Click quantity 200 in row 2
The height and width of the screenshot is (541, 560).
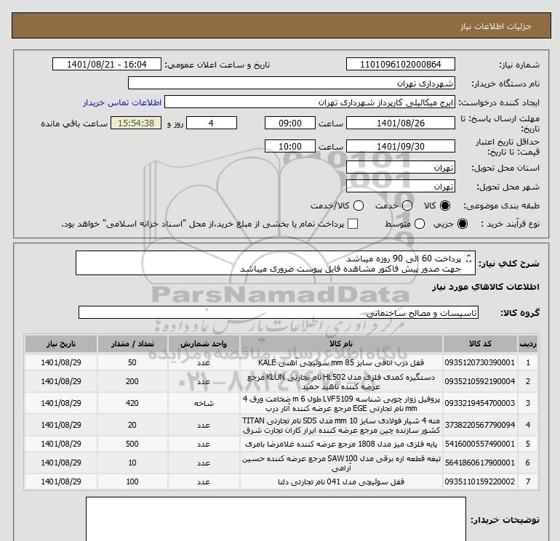click(132, 381)
